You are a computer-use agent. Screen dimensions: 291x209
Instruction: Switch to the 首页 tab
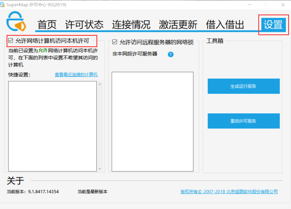(x=47, y=24)
